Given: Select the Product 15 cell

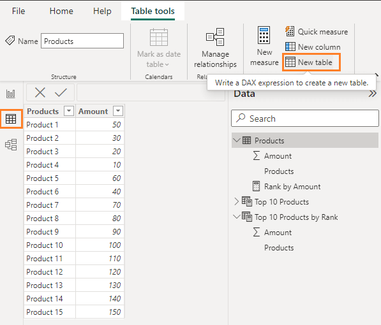Looking at the screenshot, I should 50,312.
